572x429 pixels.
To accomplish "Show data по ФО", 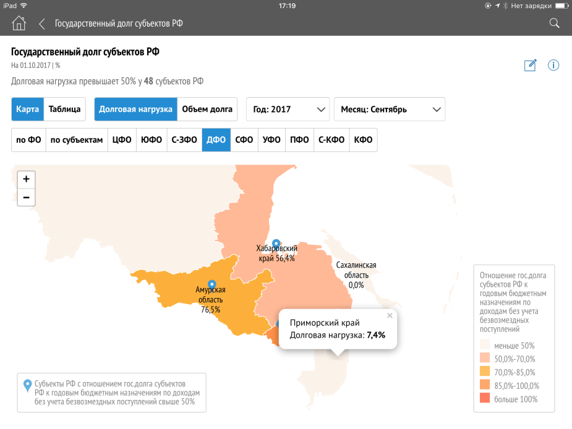I will (x=28, y=140).
